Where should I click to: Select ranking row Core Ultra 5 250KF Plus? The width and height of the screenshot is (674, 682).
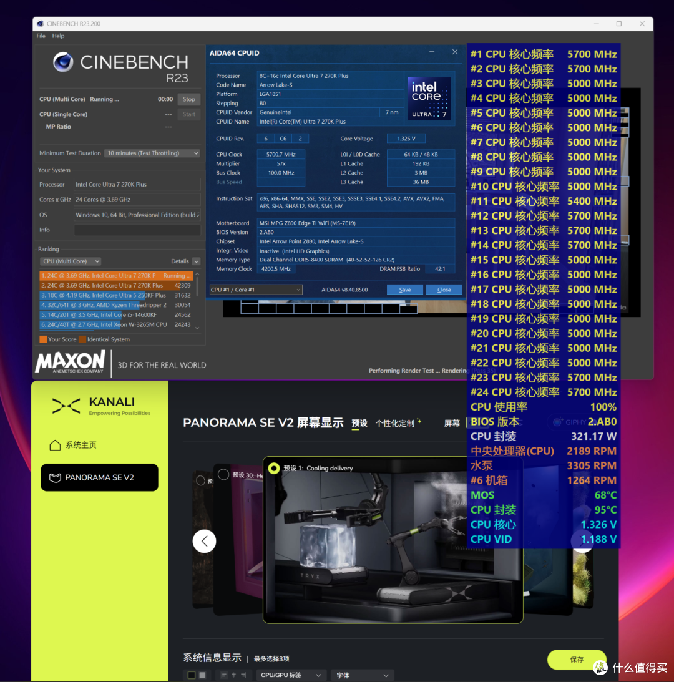[116, 295]
